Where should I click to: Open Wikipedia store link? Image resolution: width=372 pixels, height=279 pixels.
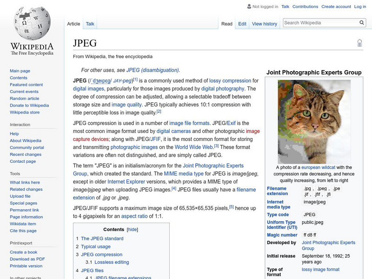click(25, 112)
